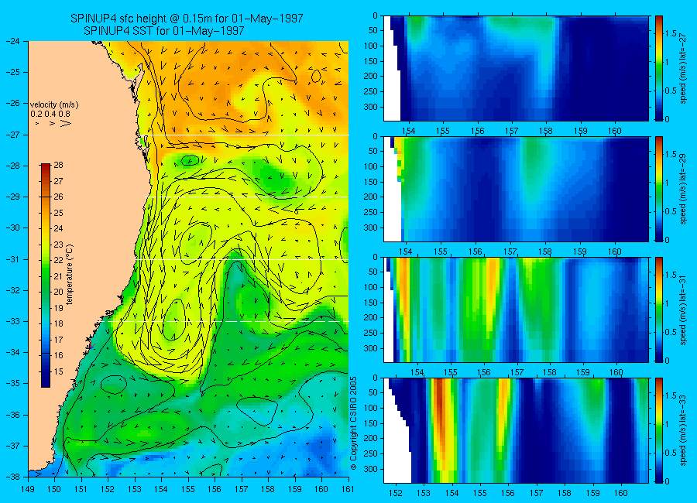Click the '-30' latitude tick on the map axis

click(13, 228)
